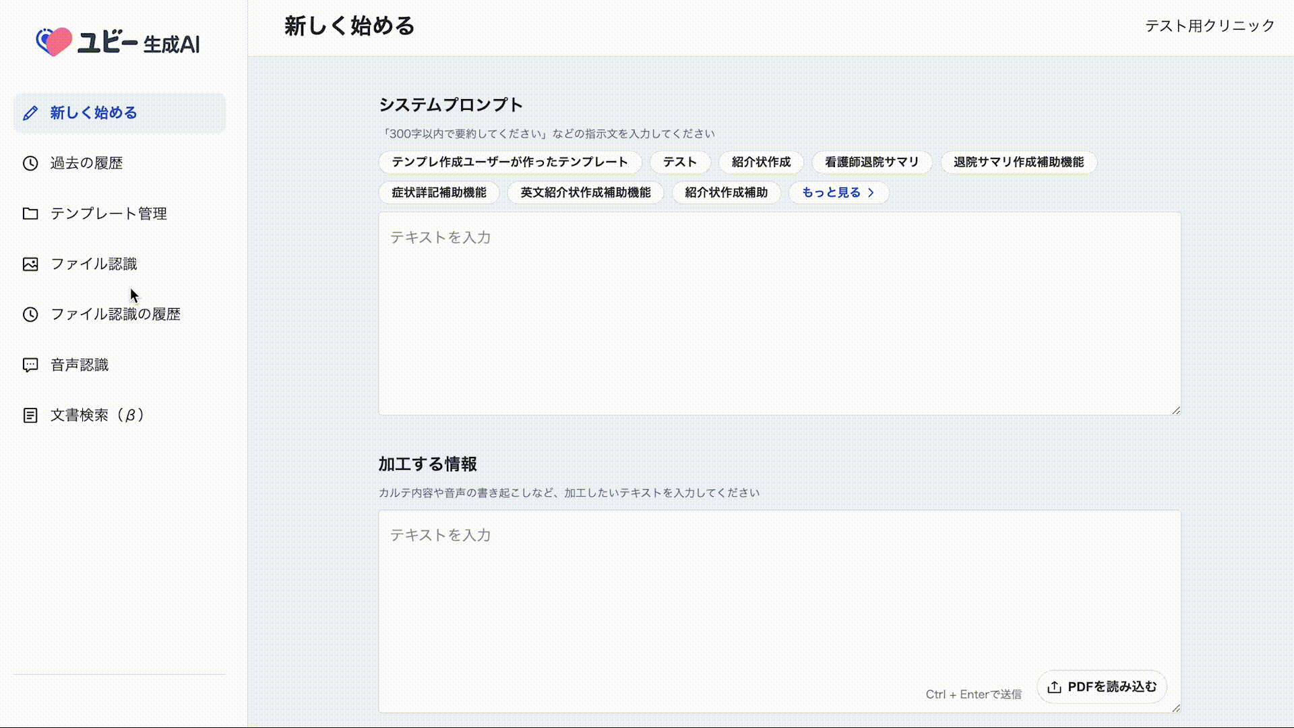Click the clock icon for ファイル認識の履歴

click(x=30, y=314)
